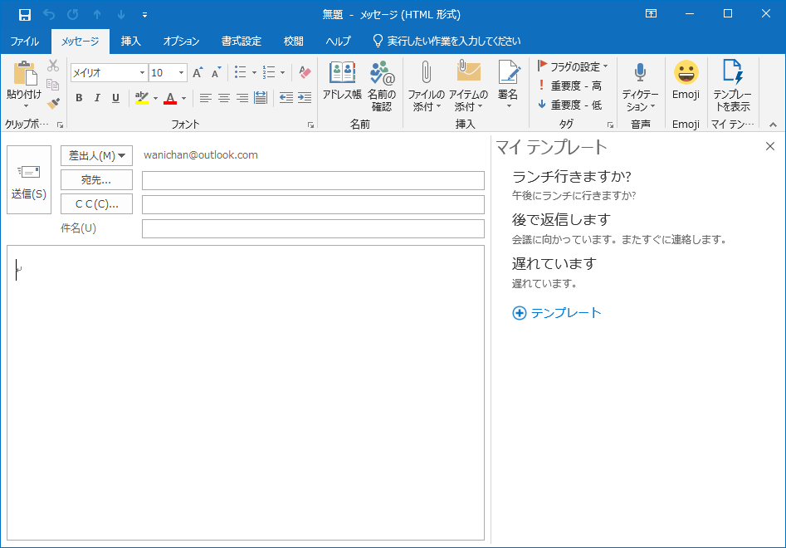The height and width of the screenshot is (548, 786).
Task: Click the 実行したい作業 search box
Action: (x=447, y=42)
